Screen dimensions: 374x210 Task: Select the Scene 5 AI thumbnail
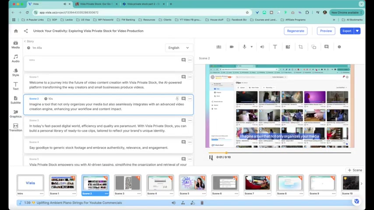click(193, 183)
